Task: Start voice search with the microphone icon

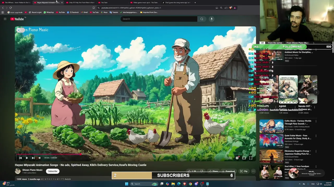Action: click(212, 19)
